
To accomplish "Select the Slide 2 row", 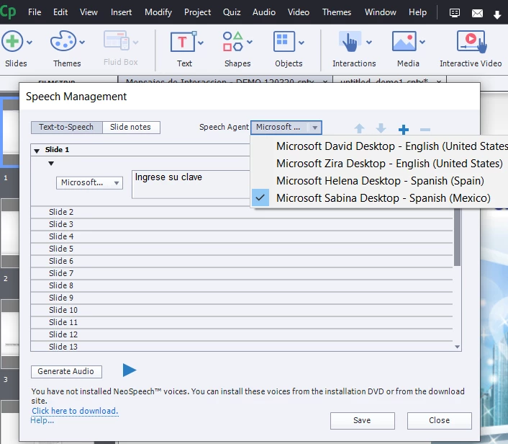I will (x=242, y=212).
